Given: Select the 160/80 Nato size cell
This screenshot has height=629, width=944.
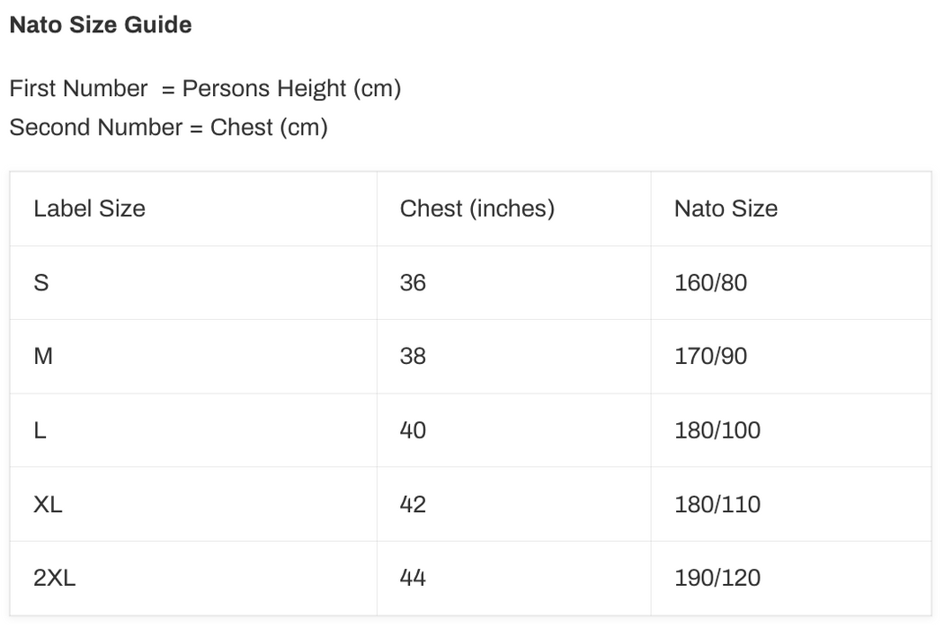Looking at the screenshot, I should [x=710, y=283].
